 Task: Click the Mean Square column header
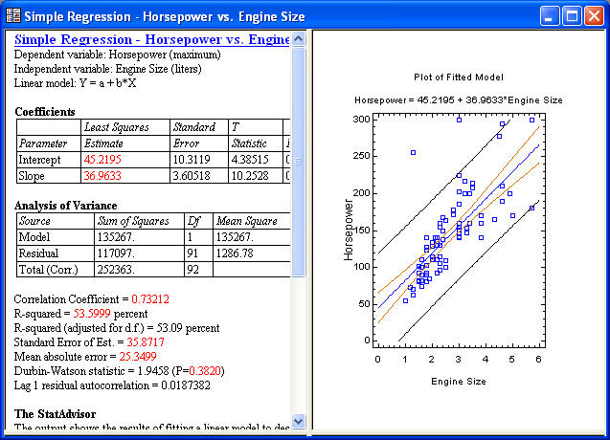click(247, 221)
